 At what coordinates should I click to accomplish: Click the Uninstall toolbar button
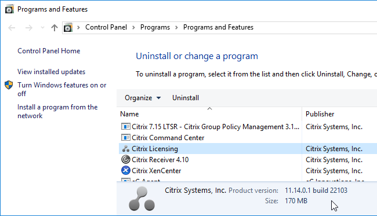186,98
